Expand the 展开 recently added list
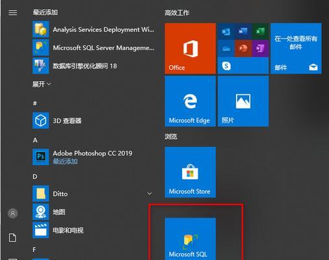The height and width of the screenshot is (260, 329). click(x=42, y=84)
